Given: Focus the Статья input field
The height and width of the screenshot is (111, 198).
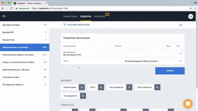Looking at the screenshot, I should 138,46.
